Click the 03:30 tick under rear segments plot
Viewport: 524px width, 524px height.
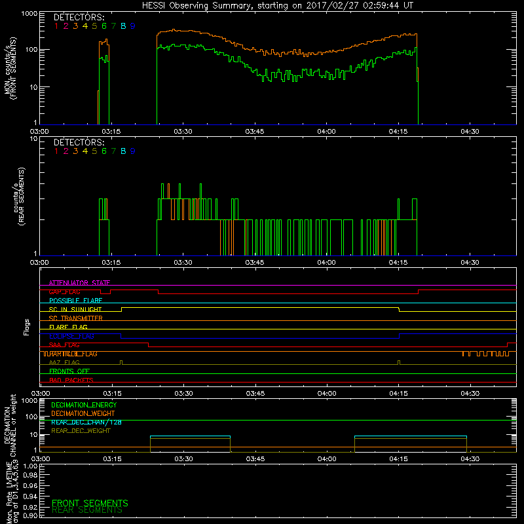tap(183, 263)
